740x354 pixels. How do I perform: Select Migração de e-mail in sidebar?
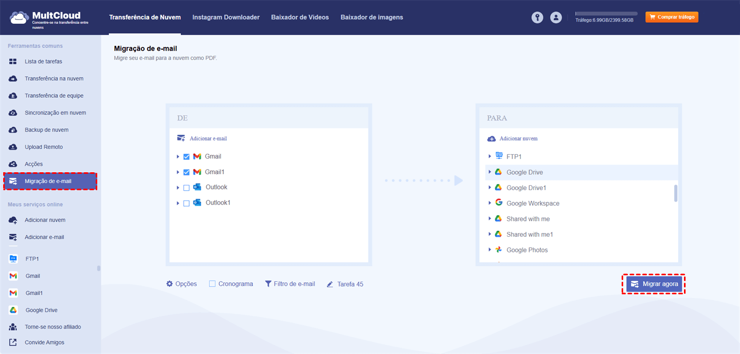click(50, 181)
